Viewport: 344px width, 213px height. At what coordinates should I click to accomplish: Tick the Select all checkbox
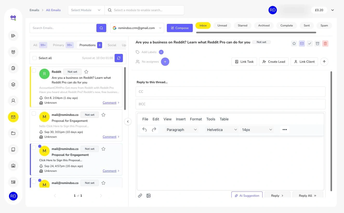[35, 58]
